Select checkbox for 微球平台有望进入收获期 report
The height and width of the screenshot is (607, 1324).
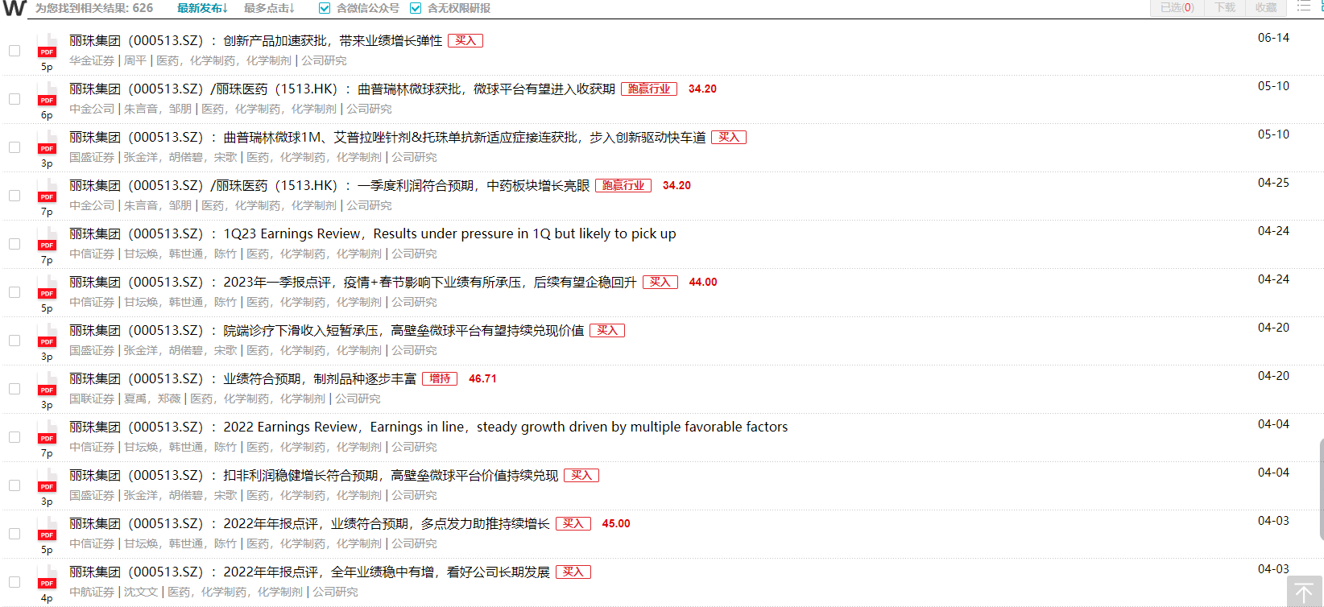coord(14,99)
